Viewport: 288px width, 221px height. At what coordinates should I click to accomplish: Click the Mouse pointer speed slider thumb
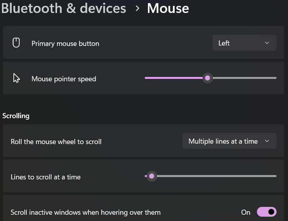tap(208, 78)
